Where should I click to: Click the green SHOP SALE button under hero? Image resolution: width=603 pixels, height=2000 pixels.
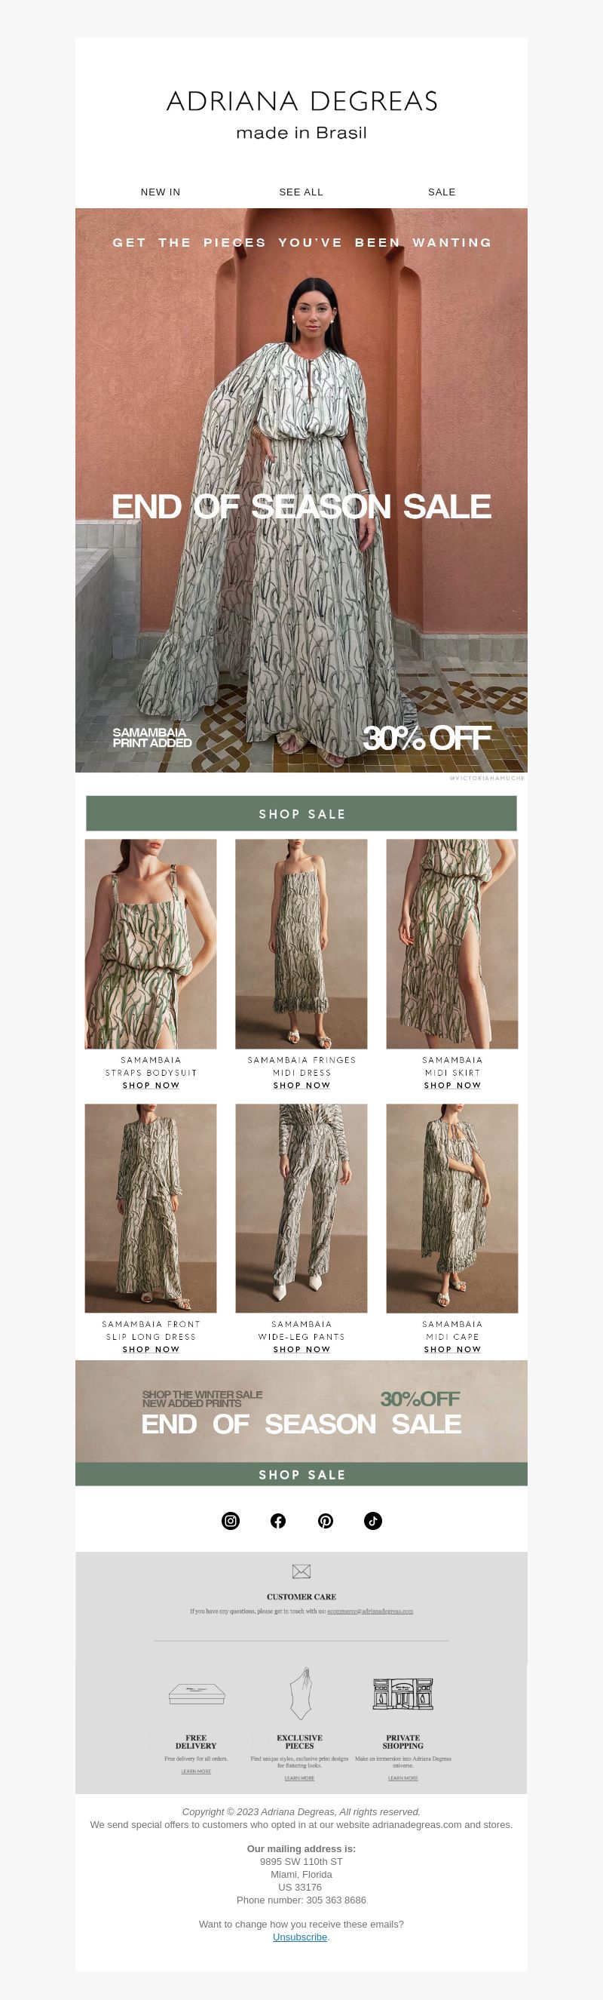(x=301, y=814)
